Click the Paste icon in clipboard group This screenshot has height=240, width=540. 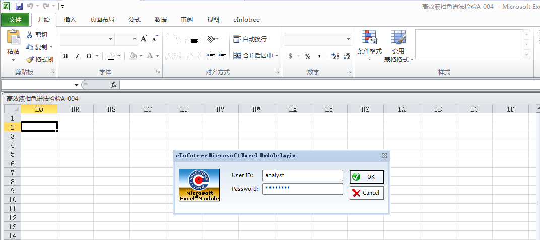click(x=13, y=38)
